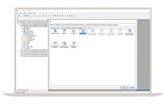Open the Database tab

coord(80,28)
